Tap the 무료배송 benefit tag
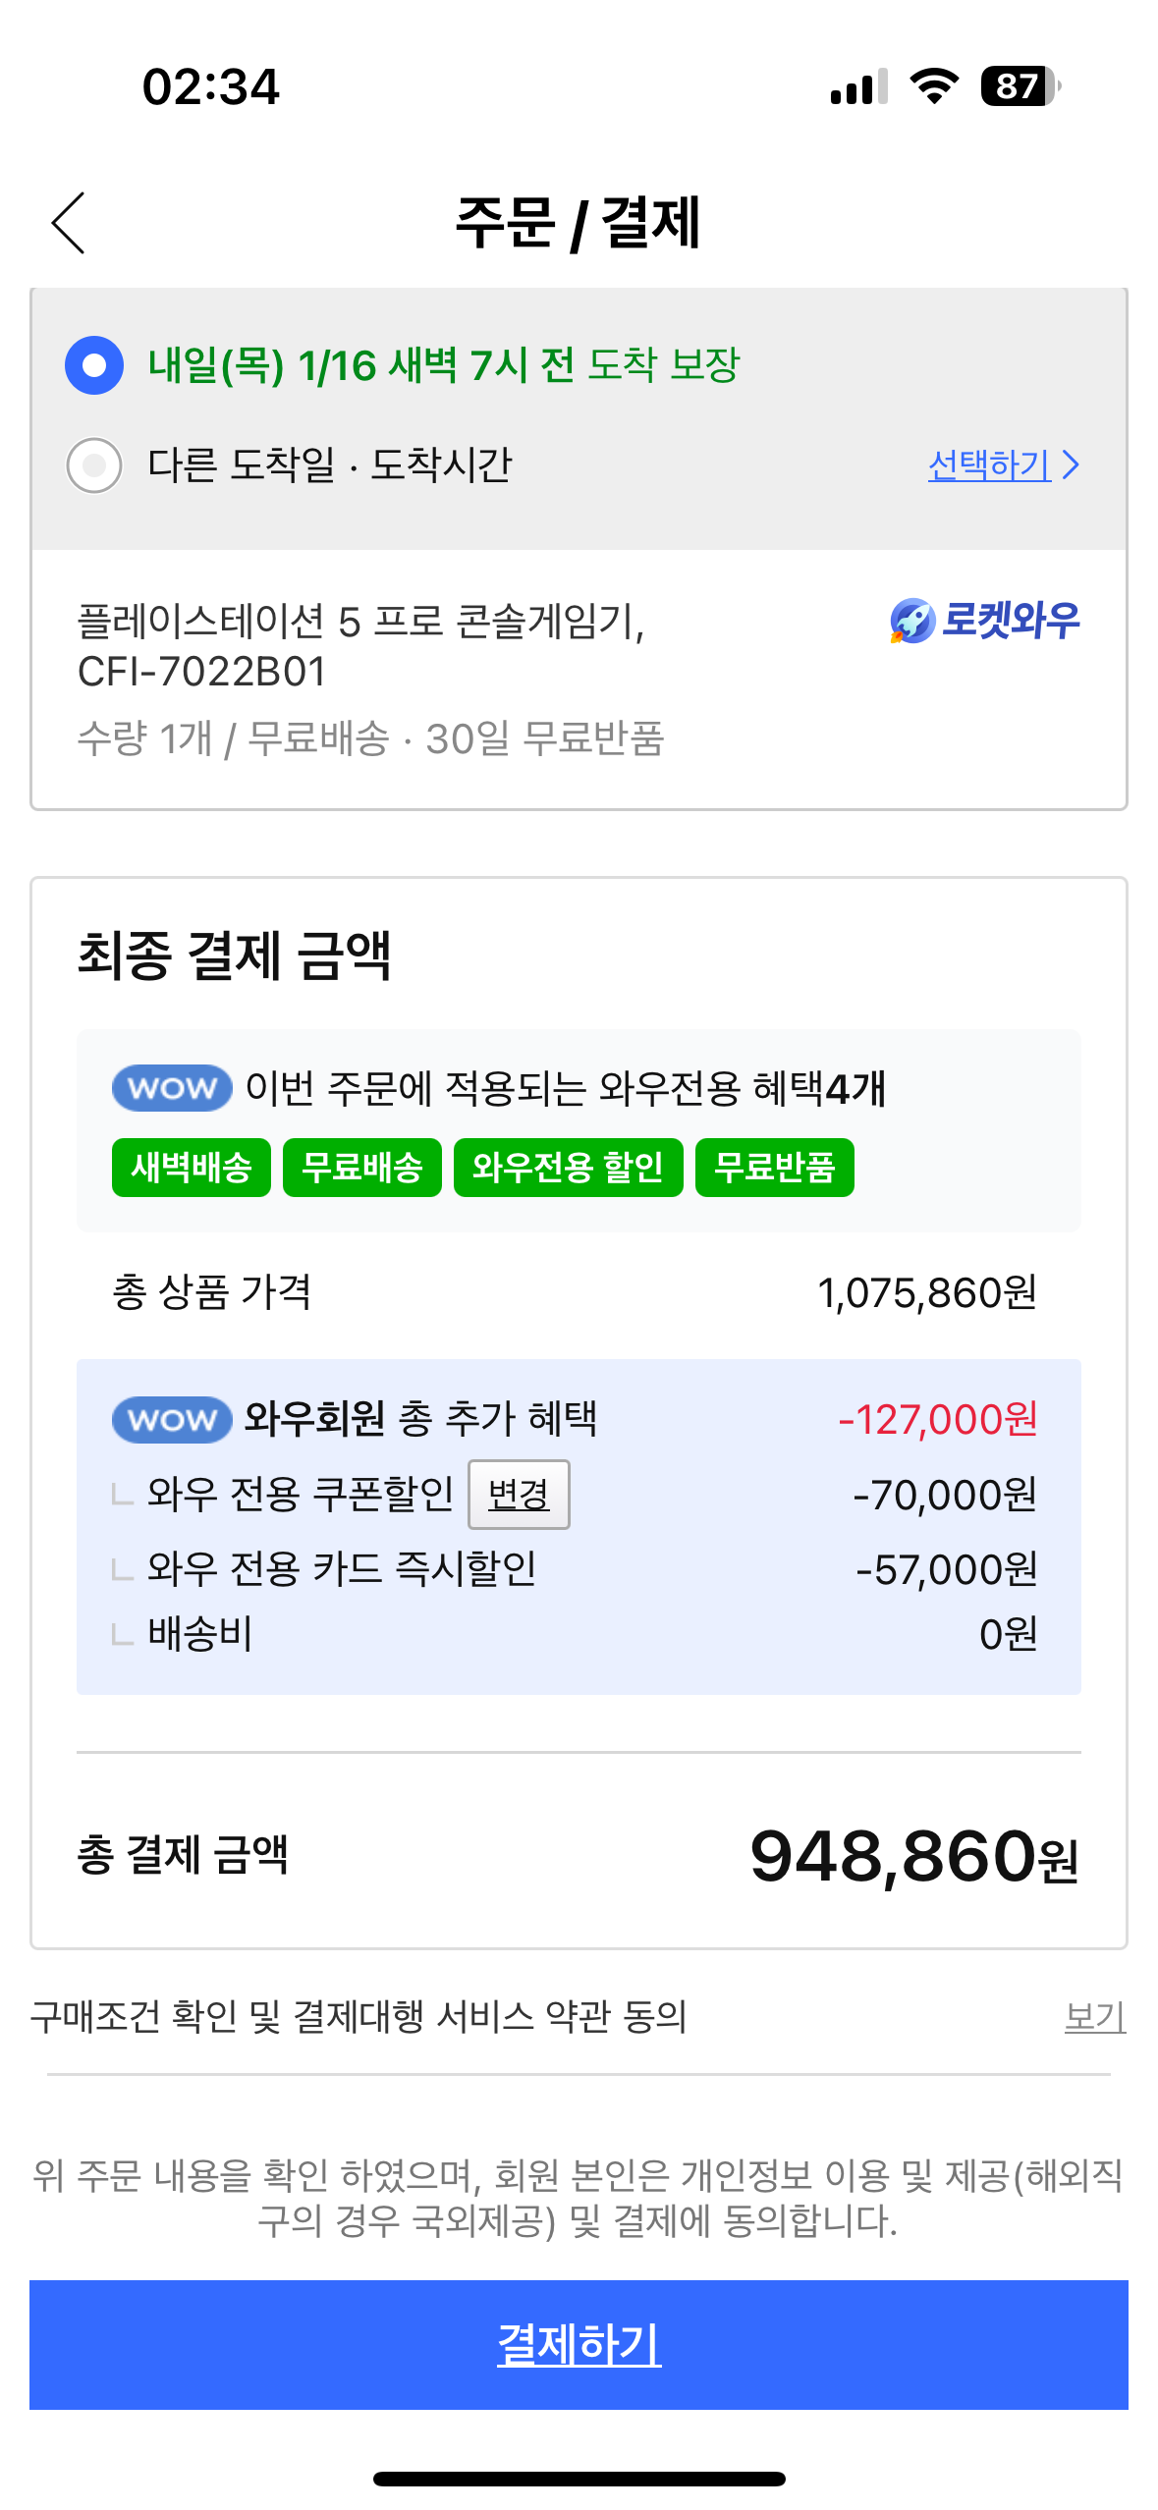 click(x=362, y=1168)
